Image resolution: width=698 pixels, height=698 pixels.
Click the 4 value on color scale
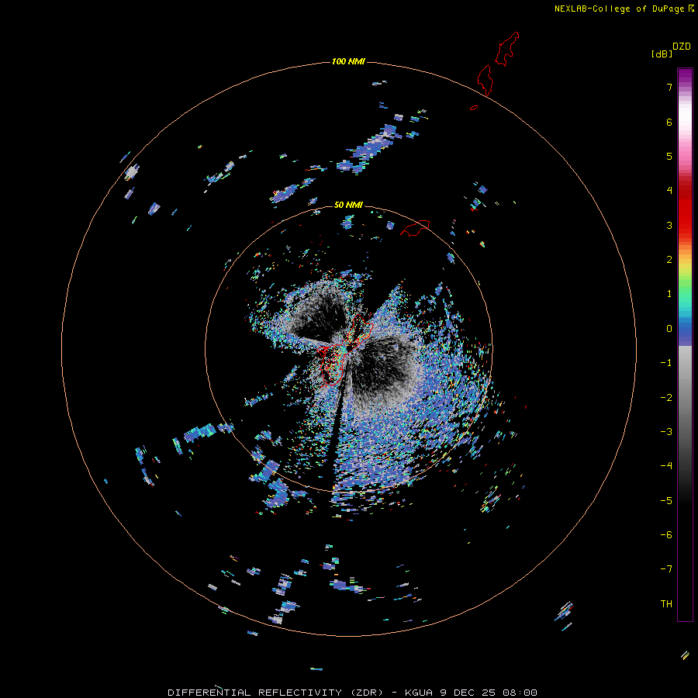pyautogui.click(x=669, y=191)
